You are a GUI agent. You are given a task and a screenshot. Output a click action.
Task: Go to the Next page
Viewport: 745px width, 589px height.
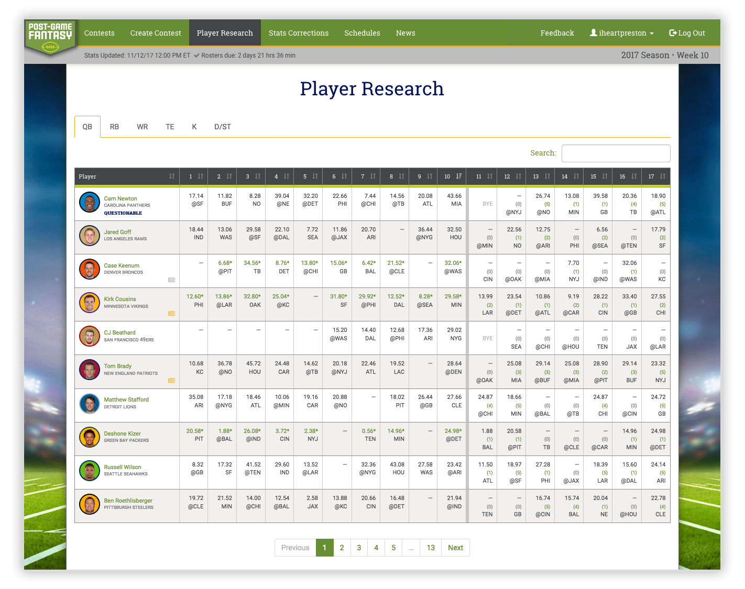(455, 548)
